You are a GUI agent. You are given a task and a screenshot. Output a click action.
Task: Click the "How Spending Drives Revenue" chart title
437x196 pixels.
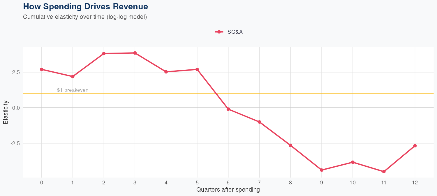[x=85, y=6]
